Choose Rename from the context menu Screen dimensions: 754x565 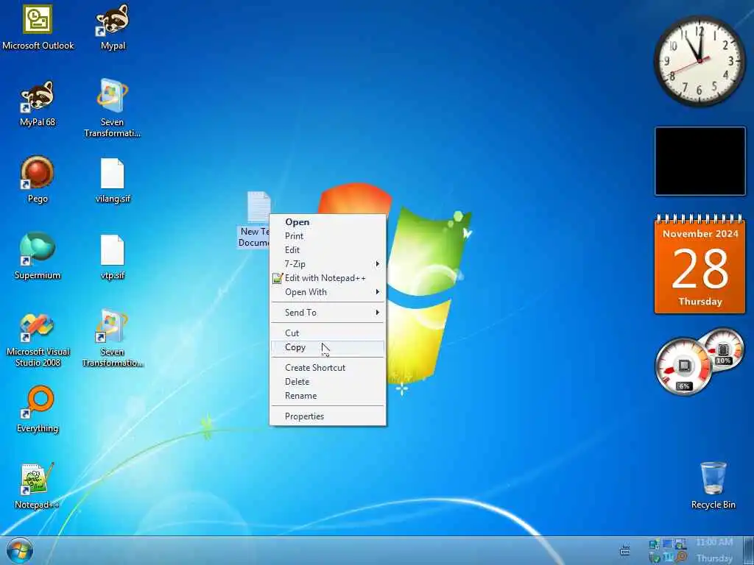328,395
